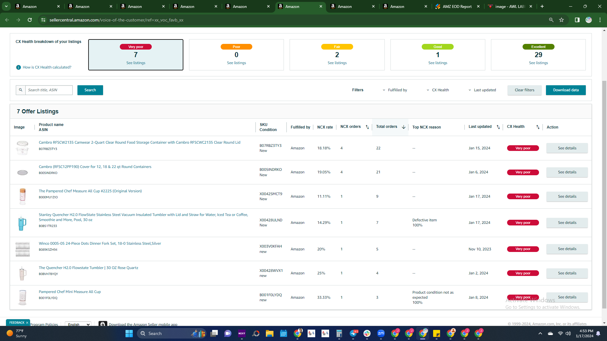Open Slack from the taskbar
The height and width of the screenshot is (341, 607).
367,333
